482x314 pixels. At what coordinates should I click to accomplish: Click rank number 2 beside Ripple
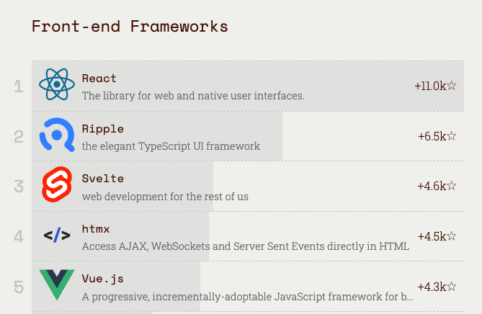coord(19,137)
